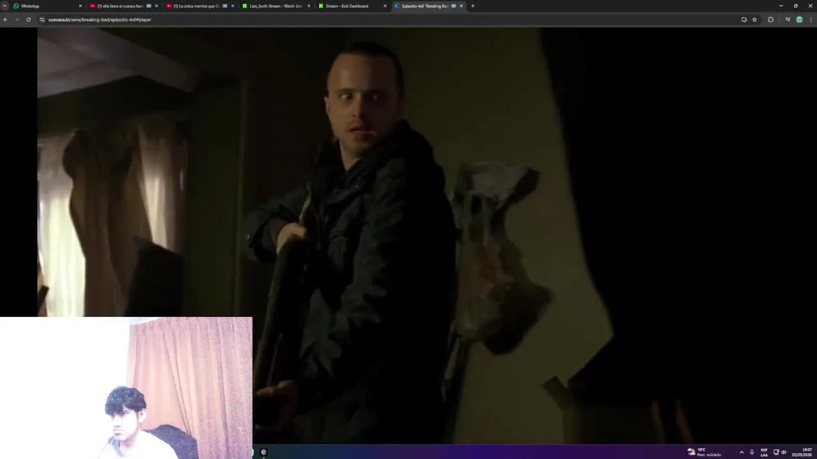Expand the tab search dropdown
This screenshot has width=817, height=459.
click(4, 6)
